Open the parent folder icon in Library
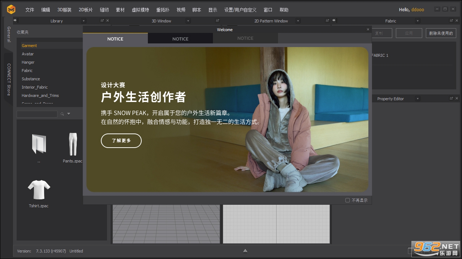This screenshot has height=259, width=462. 39,143
